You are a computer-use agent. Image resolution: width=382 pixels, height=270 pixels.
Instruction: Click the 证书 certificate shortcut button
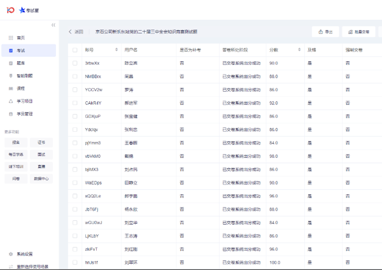41,142
